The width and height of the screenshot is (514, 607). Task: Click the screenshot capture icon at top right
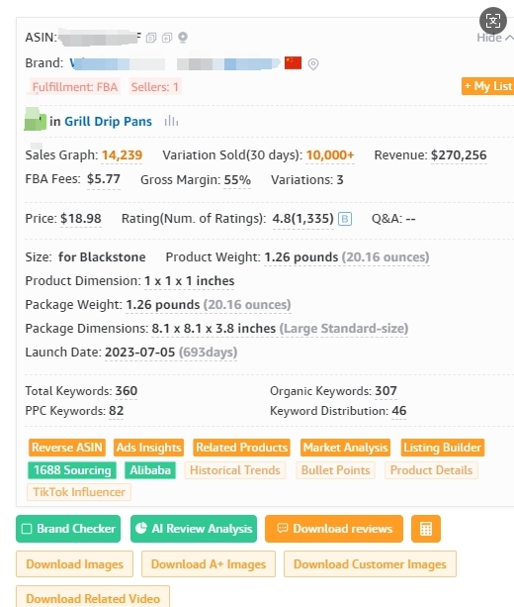coord(493,21)
